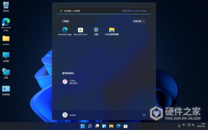This screenshot has height=130, width=208.
Task: Open Widgets from taskbar
Action: [104, 126]
